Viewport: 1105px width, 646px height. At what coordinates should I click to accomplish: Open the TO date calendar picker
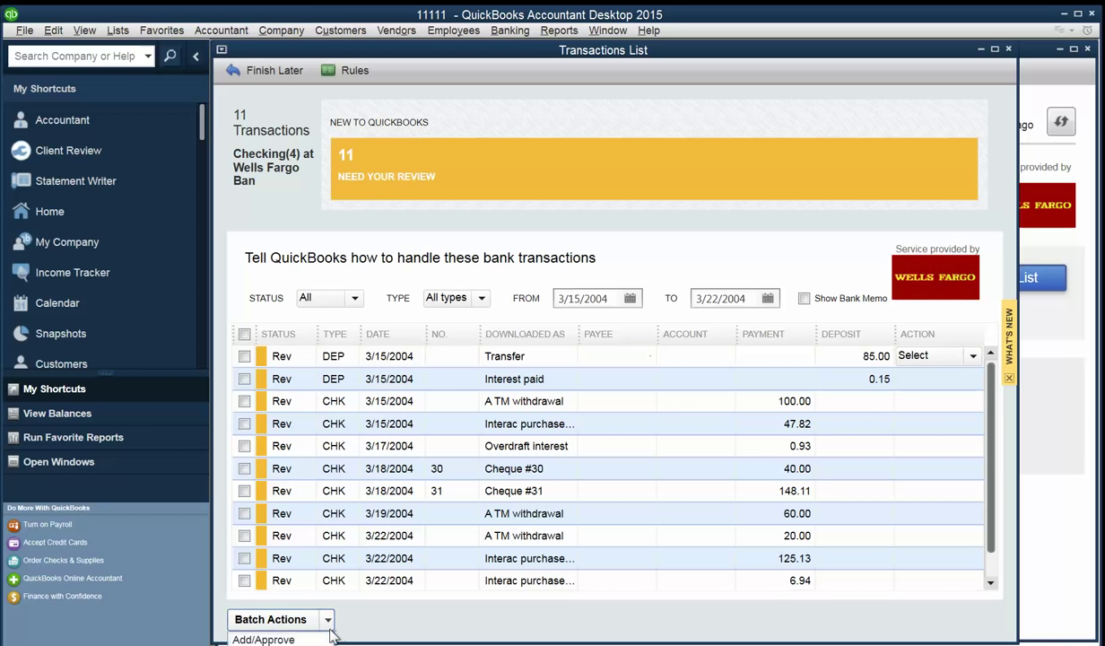(x=768, y=298)
